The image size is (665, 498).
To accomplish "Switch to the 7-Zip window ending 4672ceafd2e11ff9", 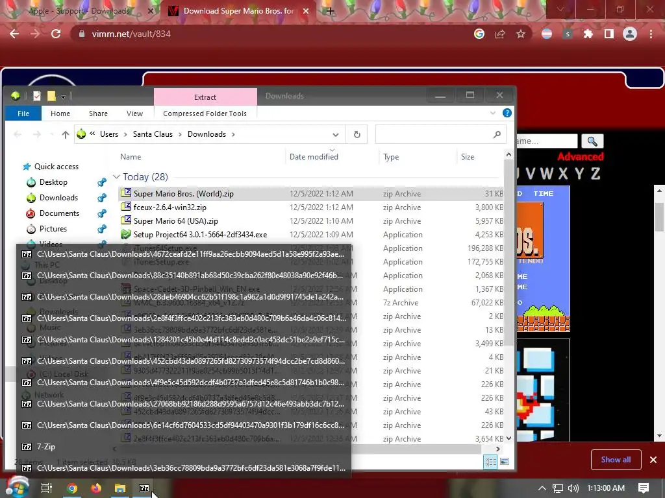I will click(184, 254).
